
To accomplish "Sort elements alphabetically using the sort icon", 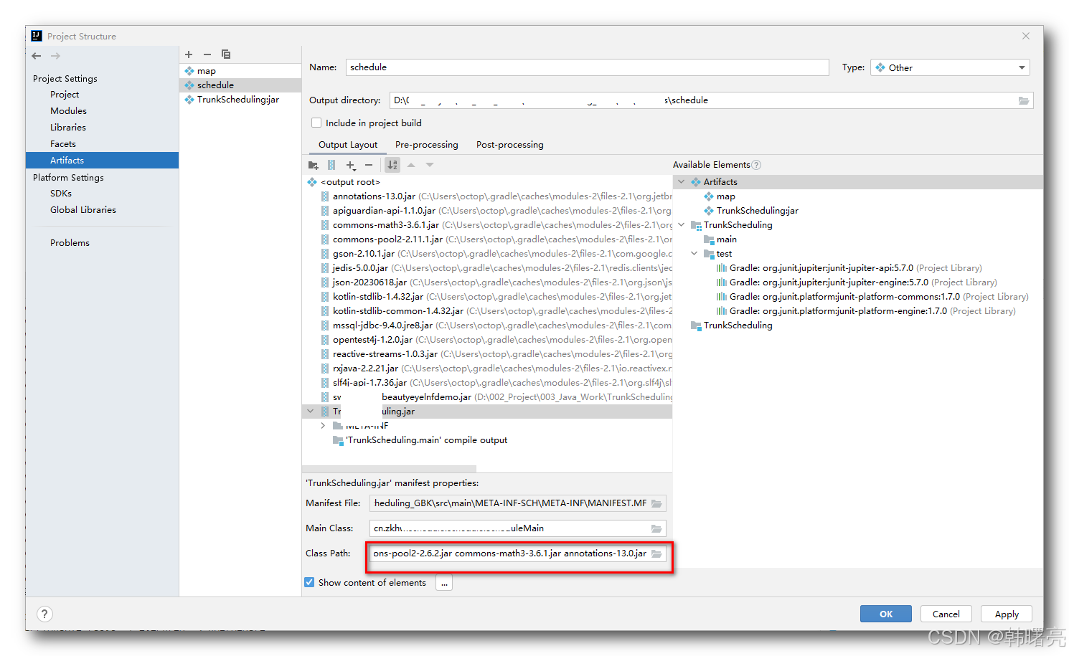I will [392, 165].
